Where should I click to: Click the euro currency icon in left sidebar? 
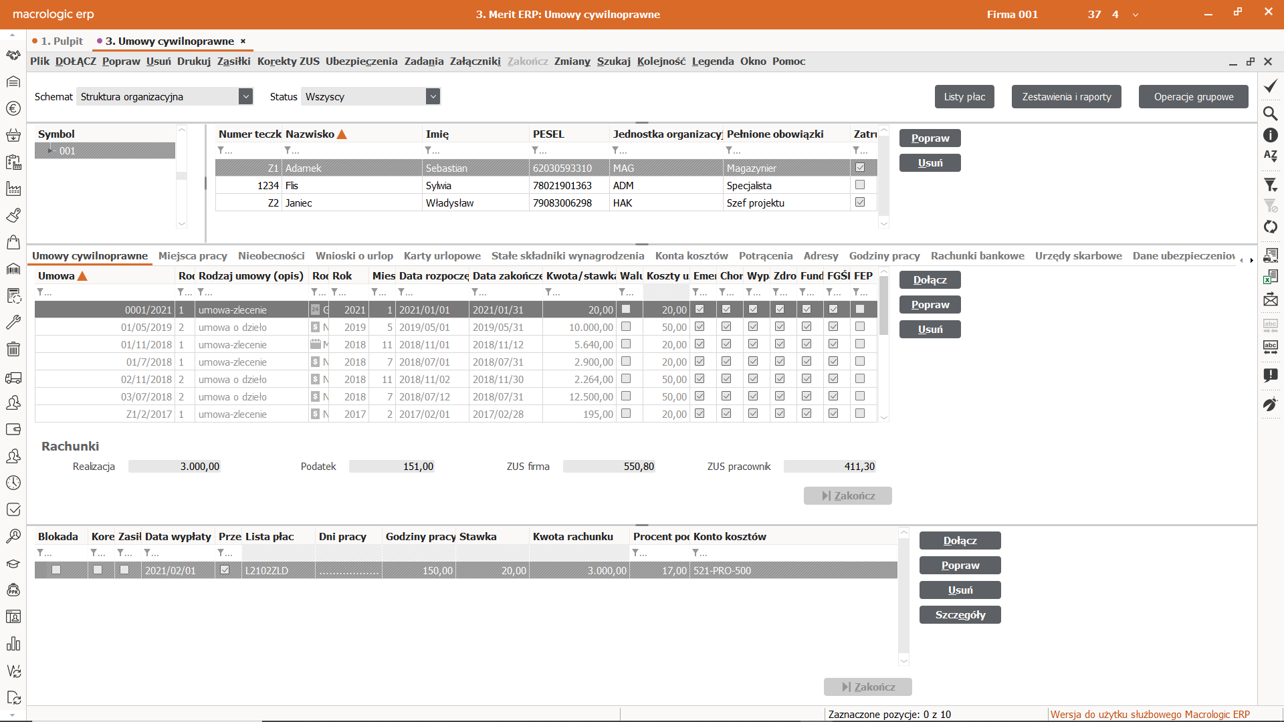coord(13,108)
